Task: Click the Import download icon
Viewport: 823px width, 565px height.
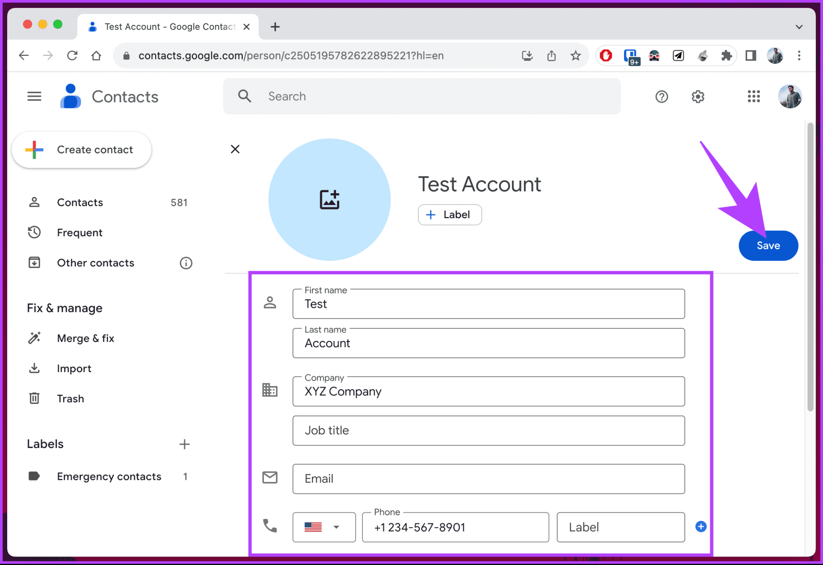Action: click(x=34, y=368)
